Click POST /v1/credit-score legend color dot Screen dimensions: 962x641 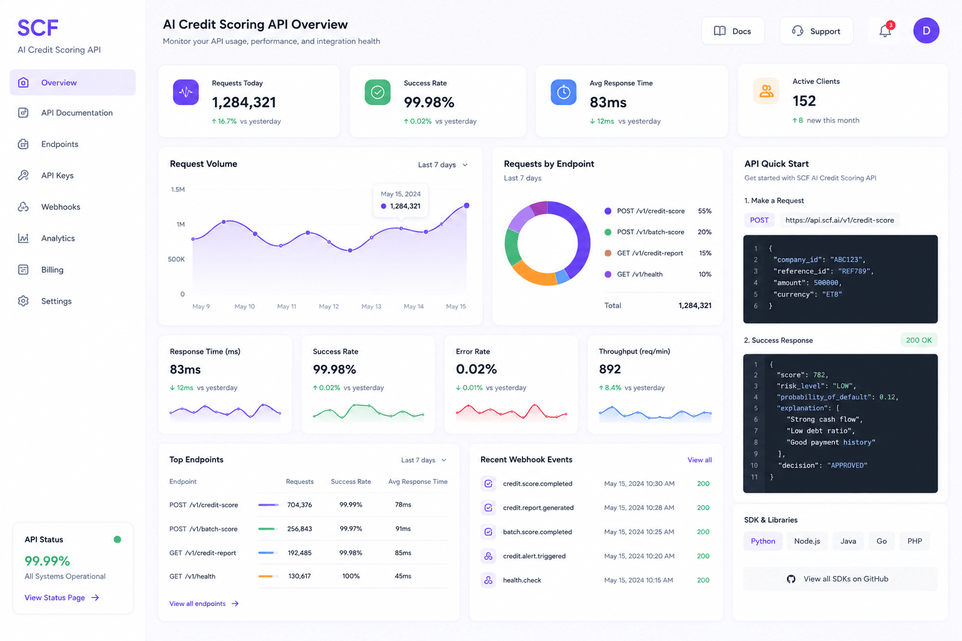click(x=608, y=211)
